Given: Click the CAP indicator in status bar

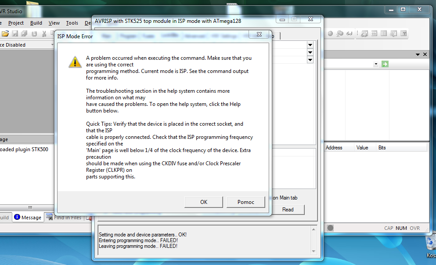Looking at the screenshot, I should pos(389,228).
